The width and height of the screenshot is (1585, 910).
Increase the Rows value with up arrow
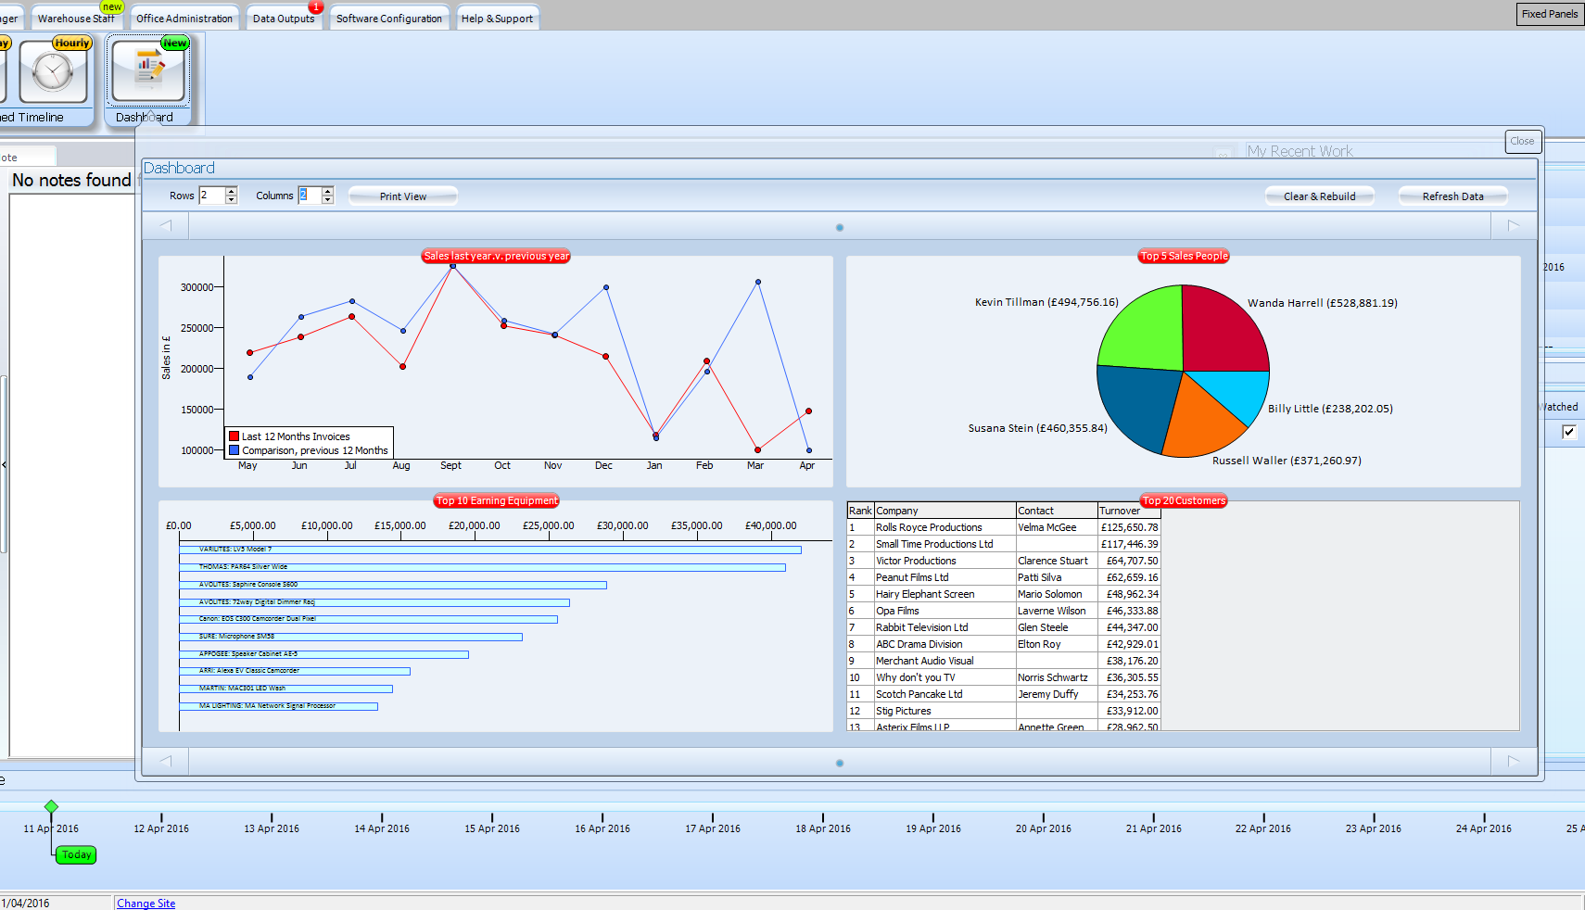[232, 191]
